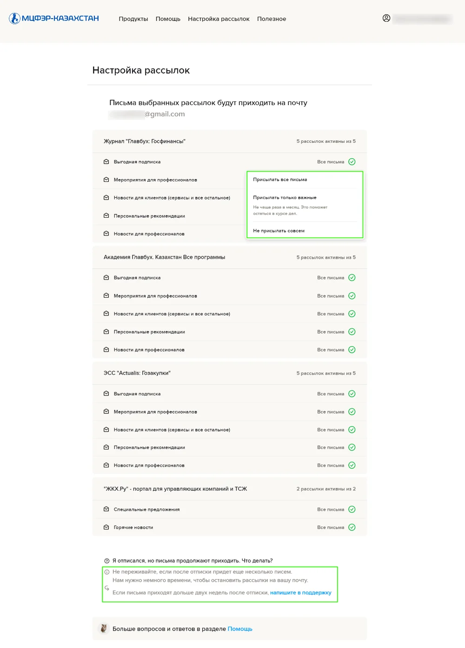Click the question mark icon near unsubscribe FAQ
The width and height of the screenshot is (465, 648).
107,561
